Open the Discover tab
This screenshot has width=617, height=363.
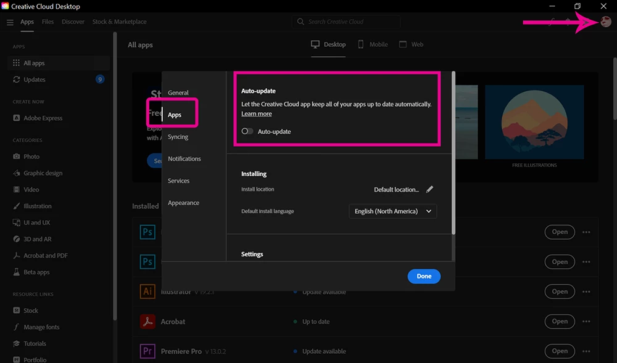[x=73, y=22]
